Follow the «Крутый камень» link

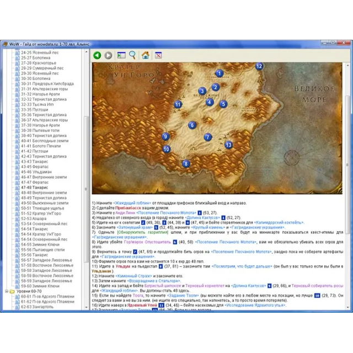pyautogui.click(x=208, y=227)
